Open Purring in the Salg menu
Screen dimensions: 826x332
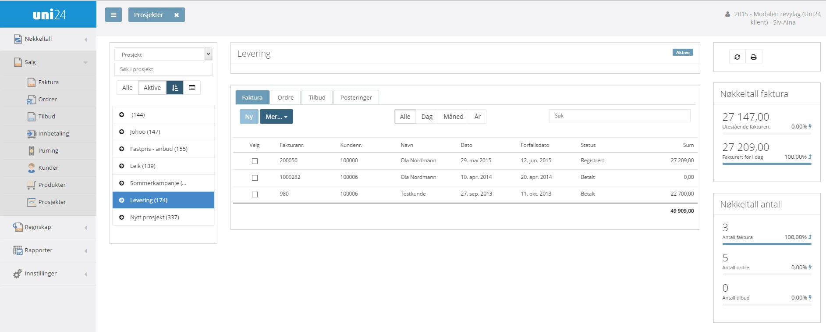click(48, 151)
